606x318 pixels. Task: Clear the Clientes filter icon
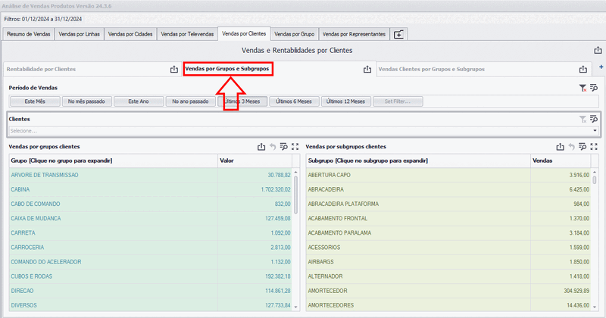(583, 120)
